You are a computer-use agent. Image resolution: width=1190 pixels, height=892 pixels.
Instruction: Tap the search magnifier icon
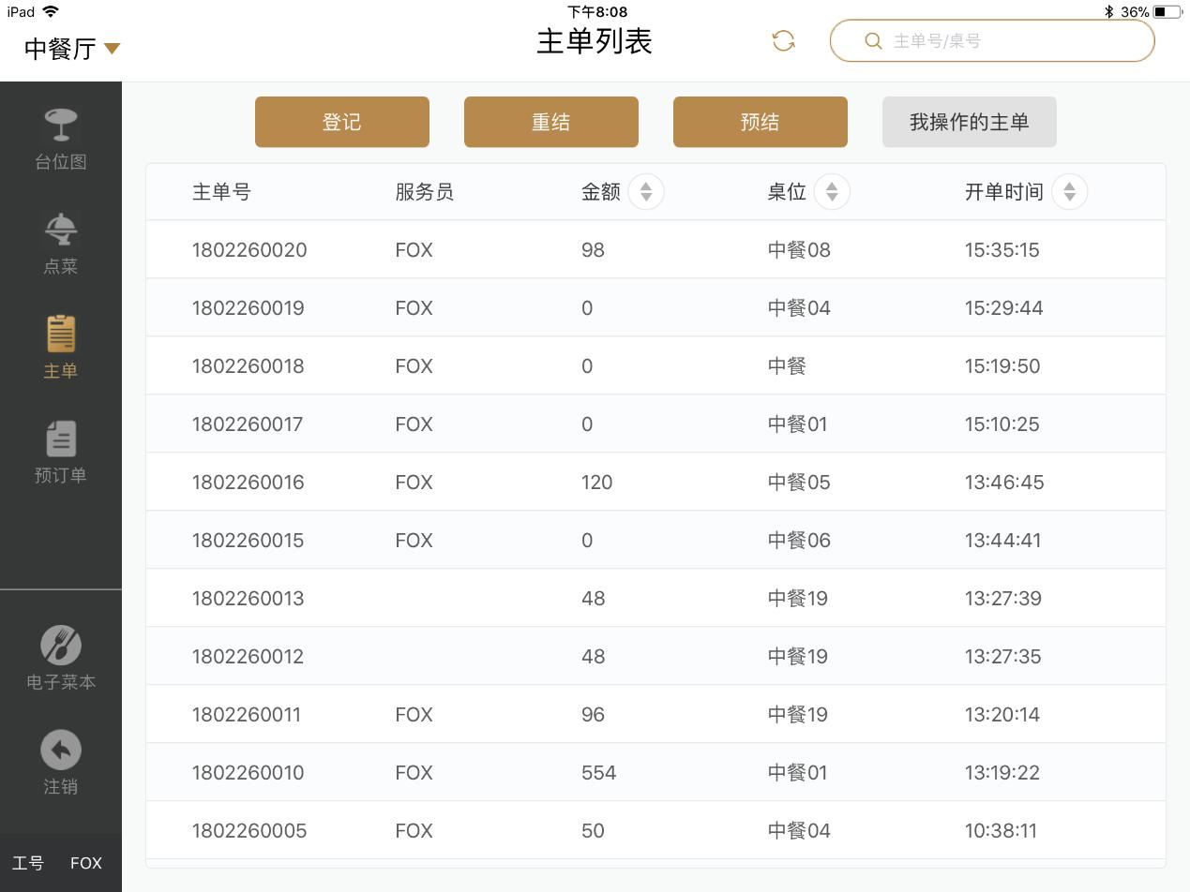[x=873, y=41]
